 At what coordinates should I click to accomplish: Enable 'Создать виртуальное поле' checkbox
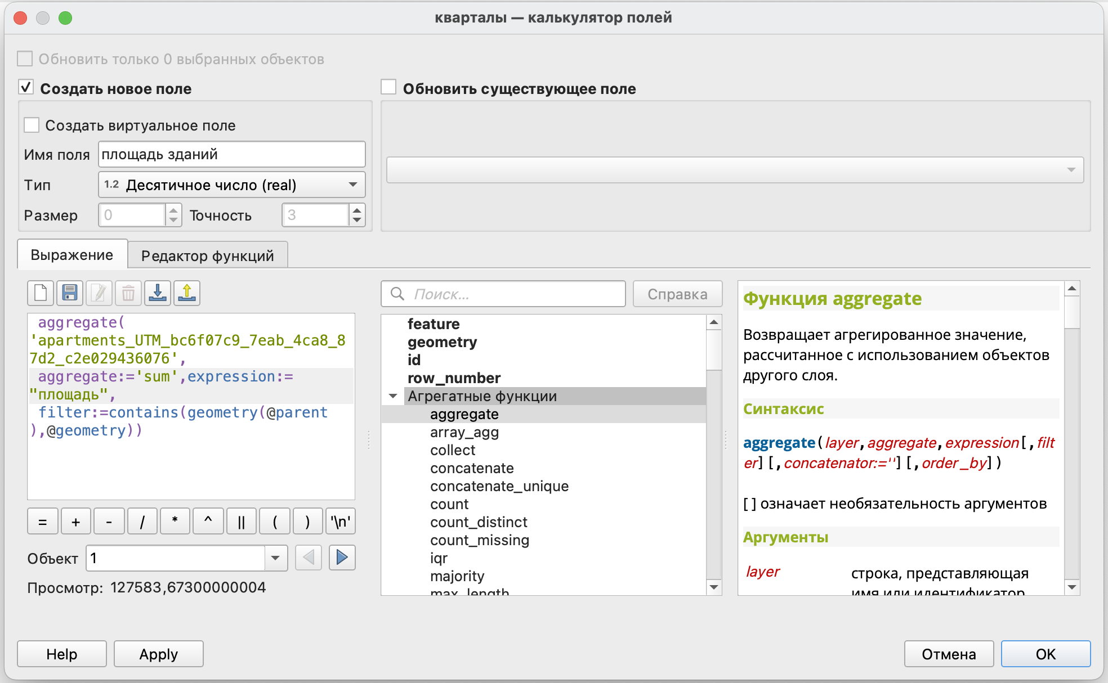click(32, 125)
